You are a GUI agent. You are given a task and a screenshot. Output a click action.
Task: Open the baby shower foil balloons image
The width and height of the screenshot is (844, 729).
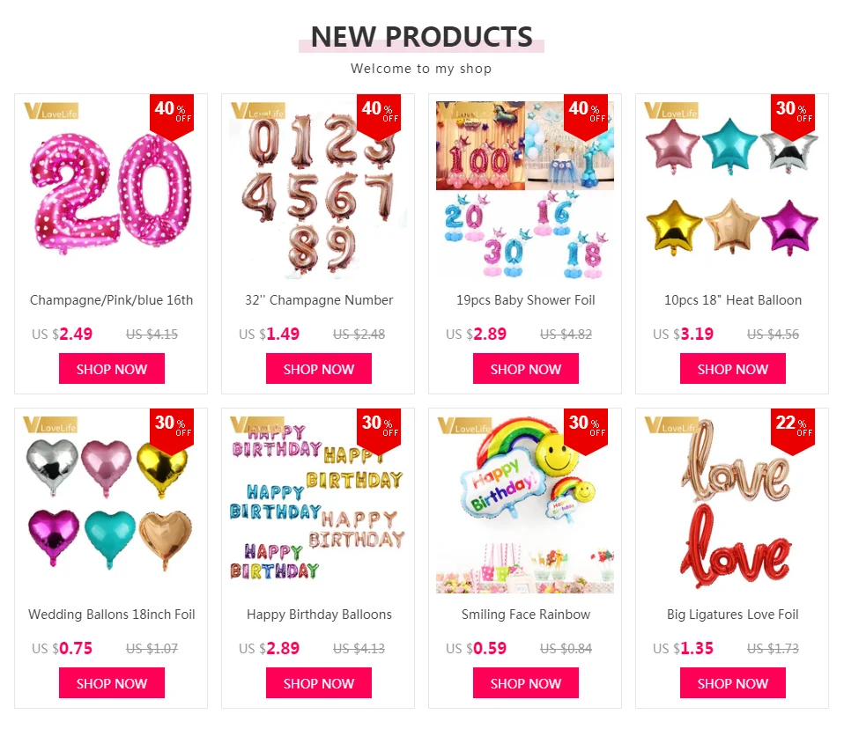525,190
